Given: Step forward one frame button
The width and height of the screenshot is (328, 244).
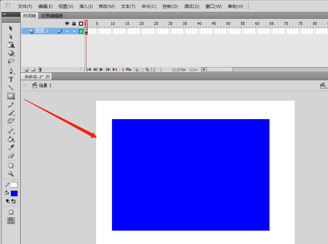Looking at the screenshot, I should click(x=108, y=70).
